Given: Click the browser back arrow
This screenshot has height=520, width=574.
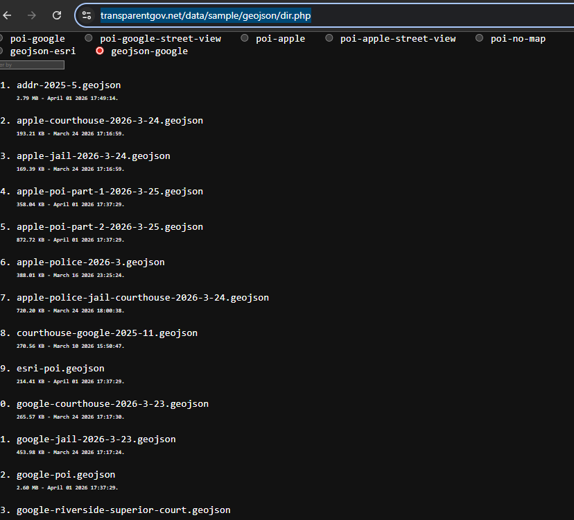Looking at the screenshot, I should tap(8, 15).
